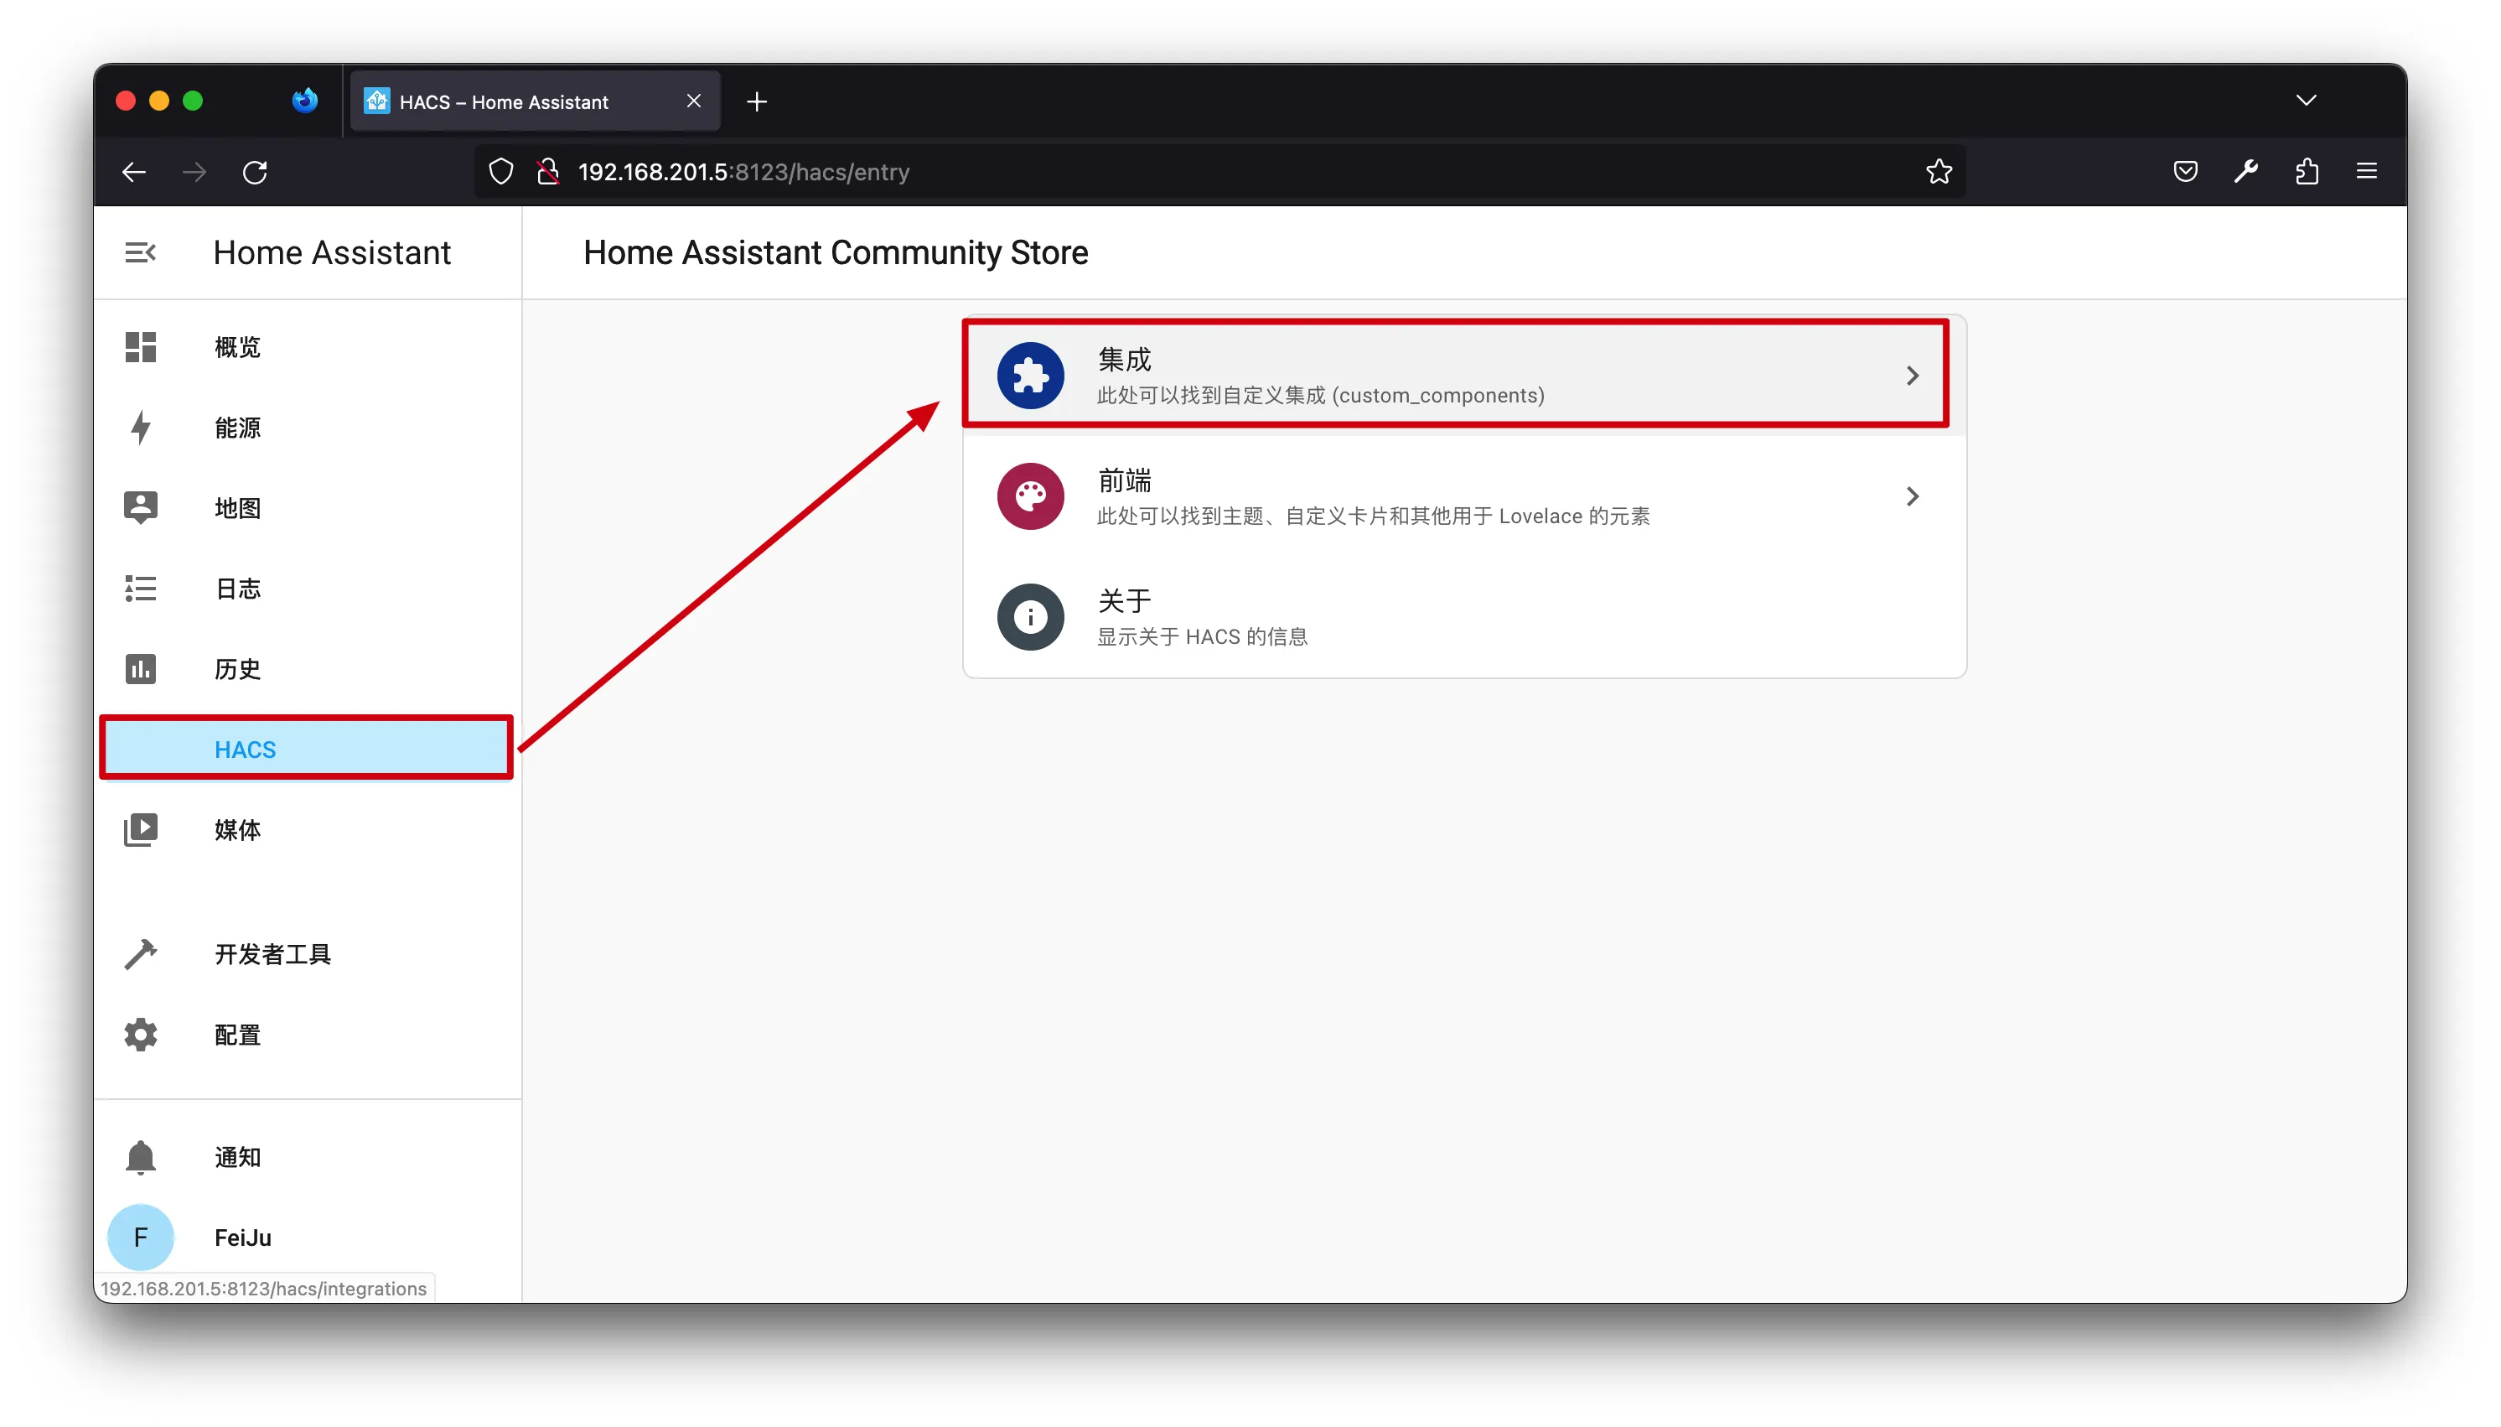Open a new browser tab
Viewport: 2501px width, 1427px height.
(x=756, y=101)
